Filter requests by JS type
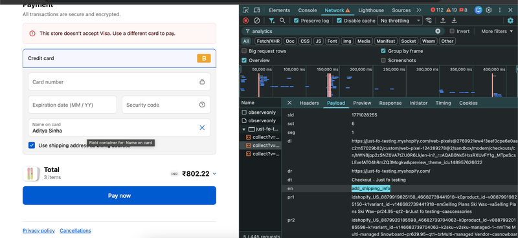Screen dimensions: 518x238 [319, 41]
